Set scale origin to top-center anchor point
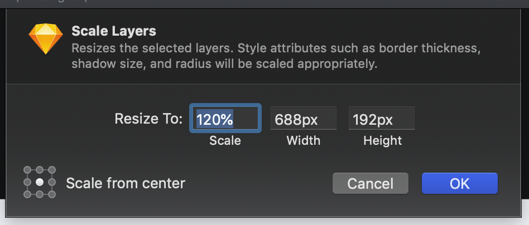The width and height of the screenshot is (529, 225). click(x=39, y=170)
